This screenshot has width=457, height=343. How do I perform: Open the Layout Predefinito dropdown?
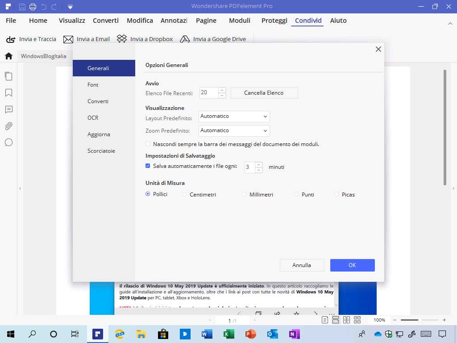[234, 117]
